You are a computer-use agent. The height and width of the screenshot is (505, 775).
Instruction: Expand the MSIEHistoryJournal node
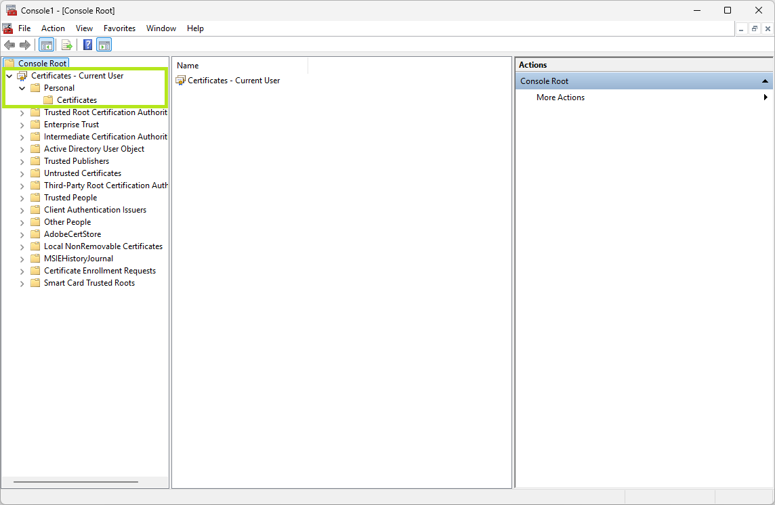point(22,259)
